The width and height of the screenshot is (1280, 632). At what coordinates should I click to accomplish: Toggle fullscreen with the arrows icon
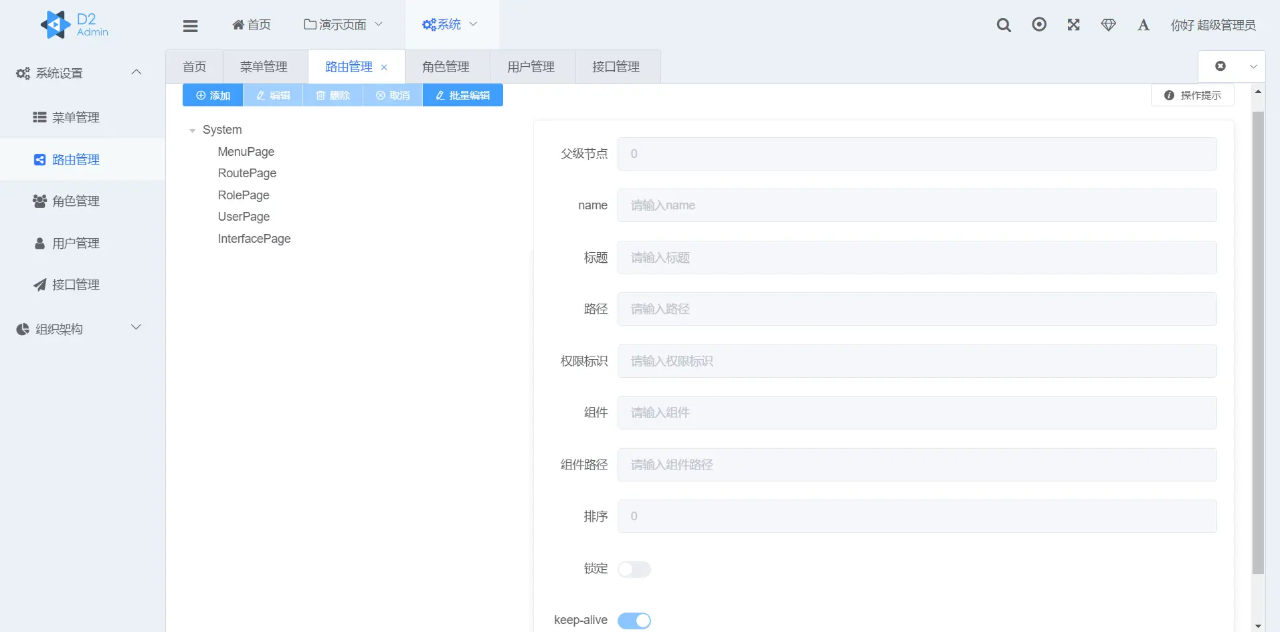pyautogui.click(x=1074, y=25)
